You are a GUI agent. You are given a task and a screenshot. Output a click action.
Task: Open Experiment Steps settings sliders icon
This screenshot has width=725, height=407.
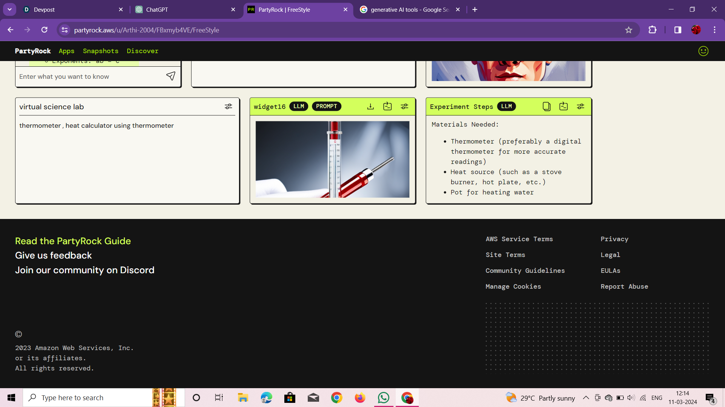[580, 107]
